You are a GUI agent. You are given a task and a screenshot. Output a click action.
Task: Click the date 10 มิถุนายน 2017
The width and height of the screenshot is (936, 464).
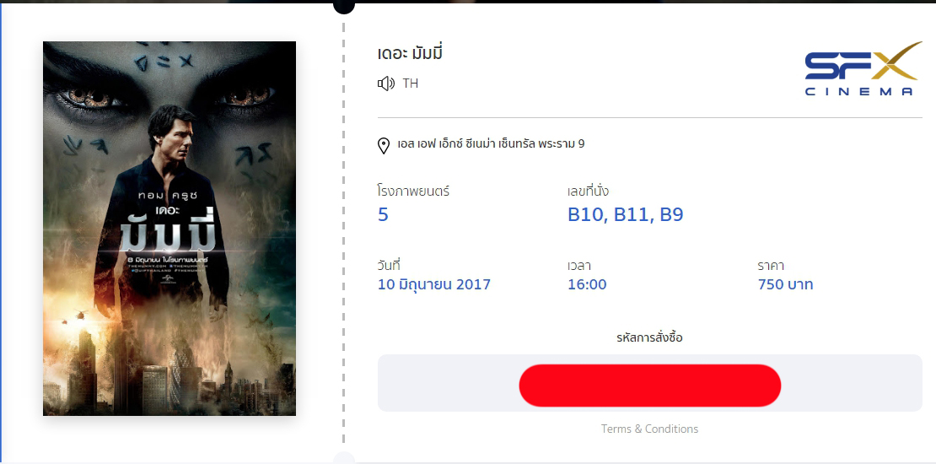[434, 284]
